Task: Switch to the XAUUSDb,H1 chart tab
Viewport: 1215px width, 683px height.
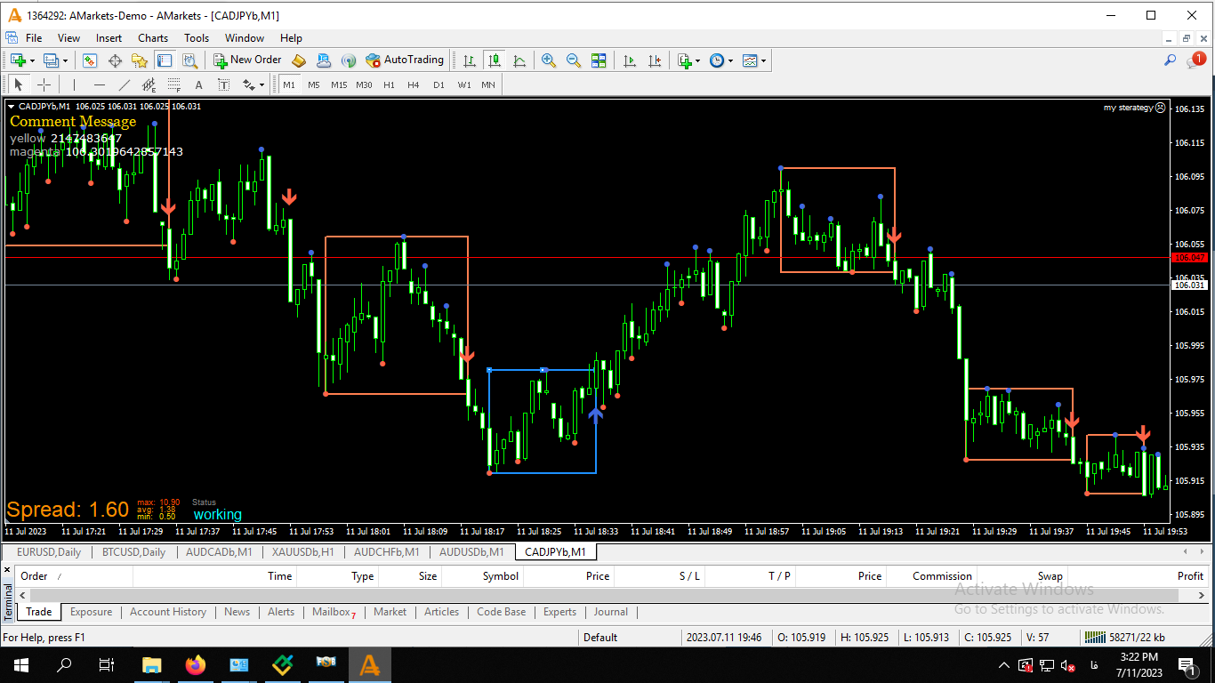Action: pos(303,551)
